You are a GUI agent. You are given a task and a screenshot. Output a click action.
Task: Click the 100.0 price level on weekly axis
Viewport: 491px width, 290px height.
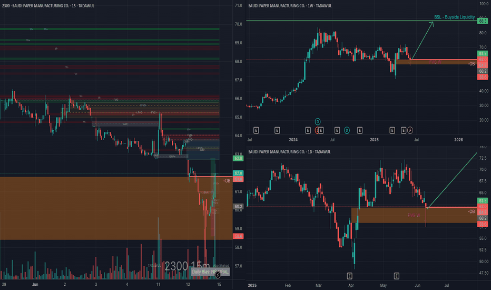[x=484, y=4]
